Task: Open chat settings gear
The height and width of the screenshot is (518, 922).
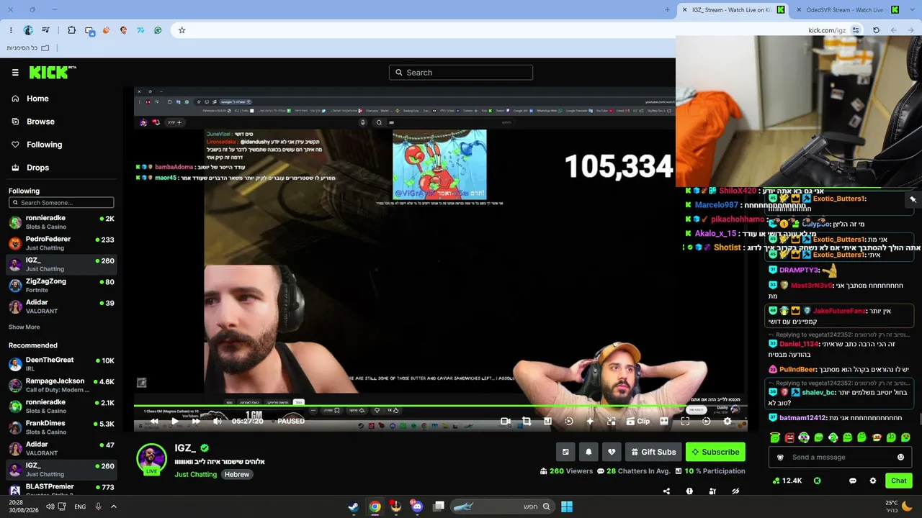Action: pyautogui.click(x=873, y=481)
